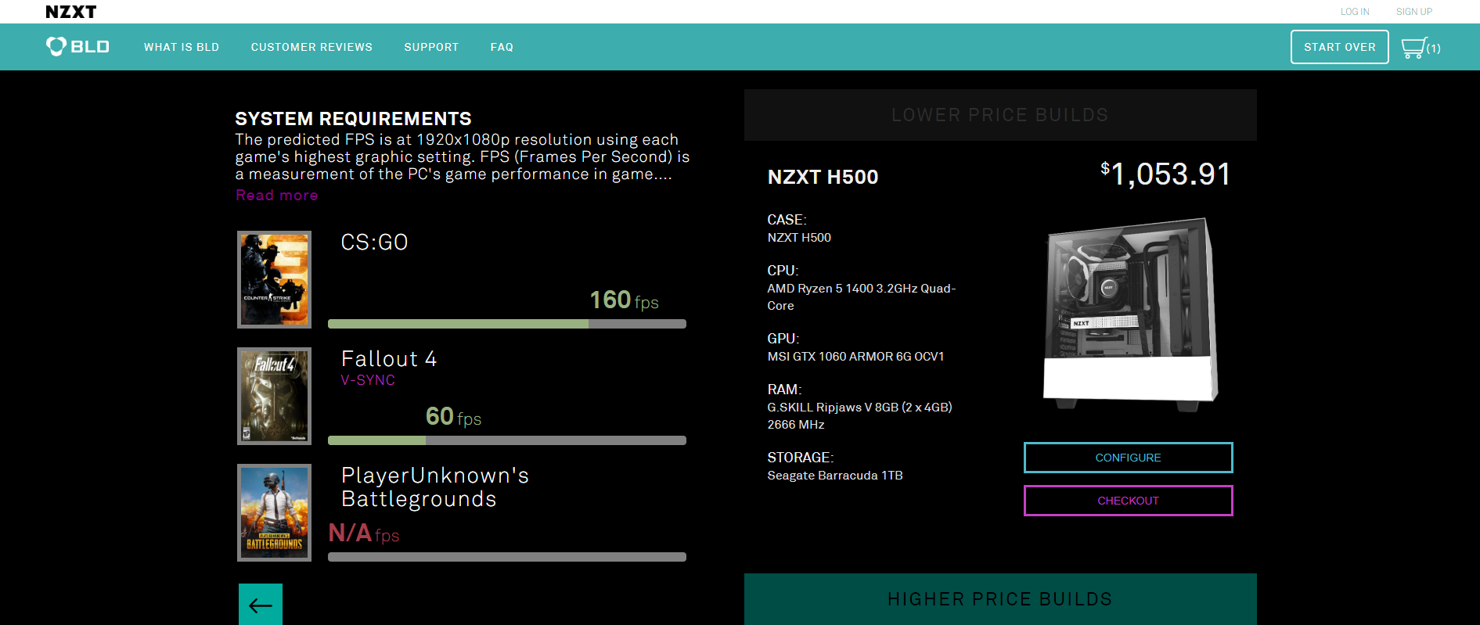
Task: Click the START OVER button
Action: click(x=1339, y=47)
